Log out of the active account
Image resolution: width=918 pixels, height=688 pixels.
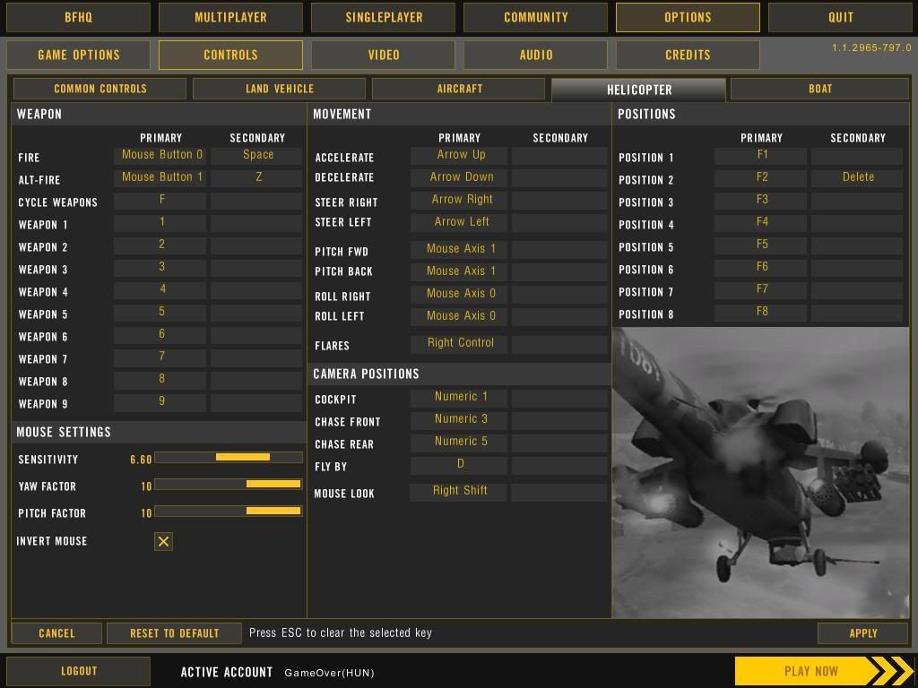point(79,671)
